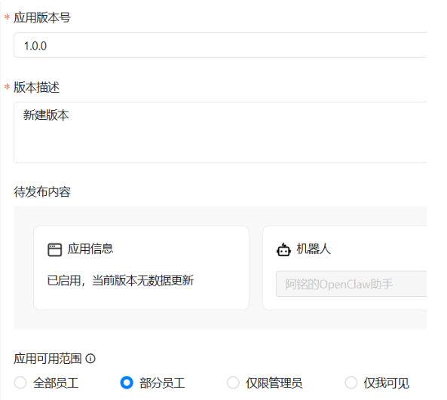The image size is (447, 400).
Task: Click the 应用可用范围 section label
Action: click(48, 359)
